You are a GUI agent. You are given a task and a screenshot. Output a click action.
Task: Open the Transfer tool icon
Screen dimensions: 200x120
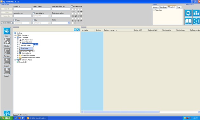7,51
